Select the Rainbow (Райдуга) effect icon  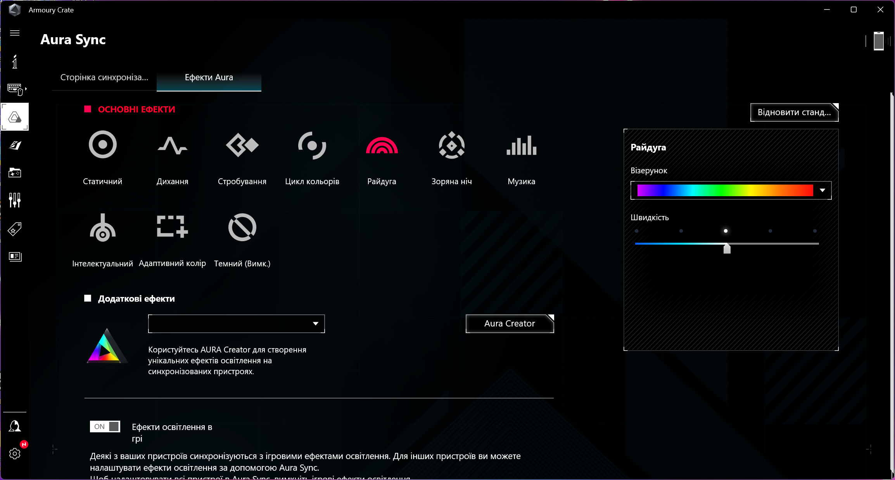(382, 145)
